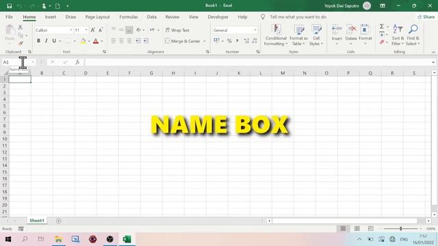438x246 pixels.
Task: Select column D header
Action: [86, 73]
